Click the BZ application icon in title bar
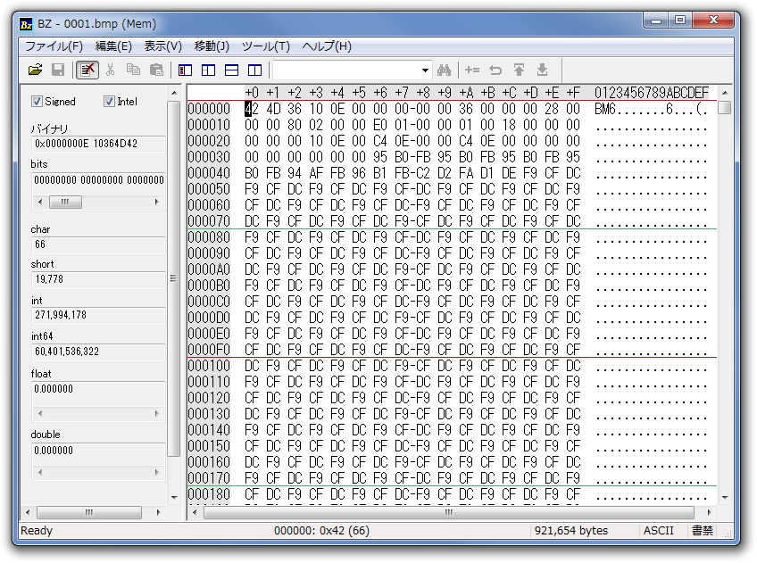Screen dimensions: 757x563 [x=26, y=23]
